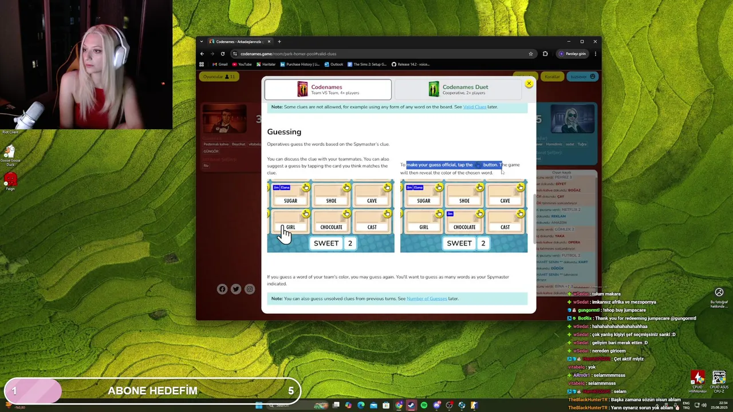Open the browser extensions puzzle icon
This screenshot has height=412, width=733.
pos(545,54)
